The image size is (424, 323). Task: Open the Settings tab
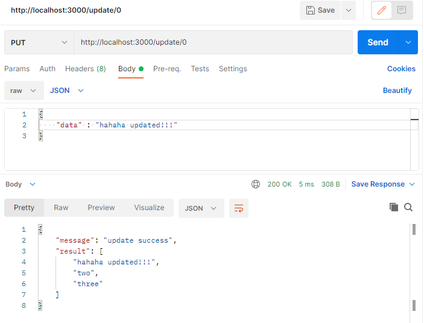[x=233, y=69]
